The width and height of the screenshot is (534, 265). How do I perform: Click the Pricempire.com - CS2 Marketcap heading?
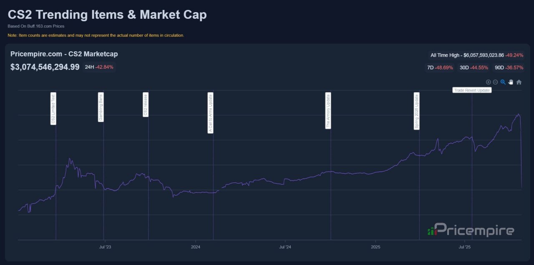64,54
